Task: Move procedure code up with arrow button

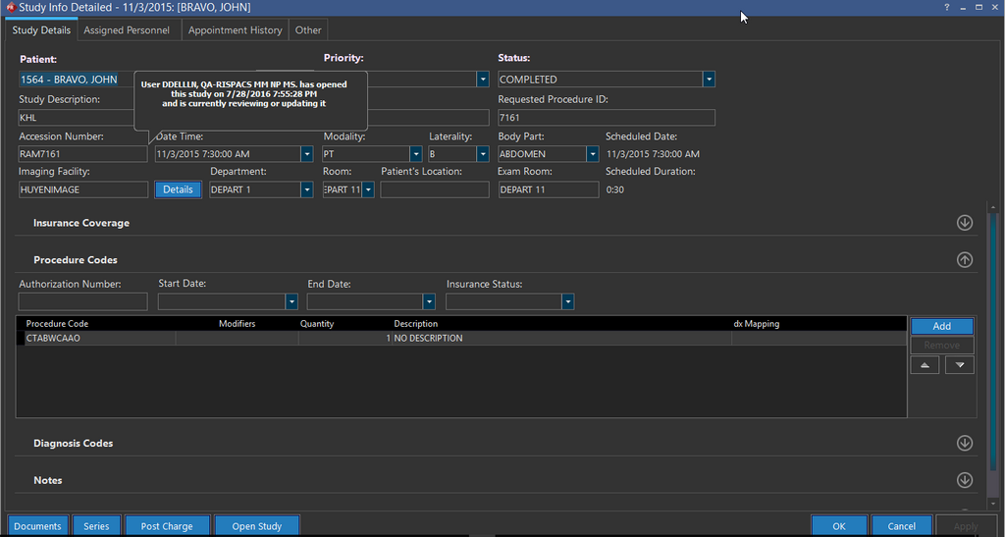Action: coord(925,365)
